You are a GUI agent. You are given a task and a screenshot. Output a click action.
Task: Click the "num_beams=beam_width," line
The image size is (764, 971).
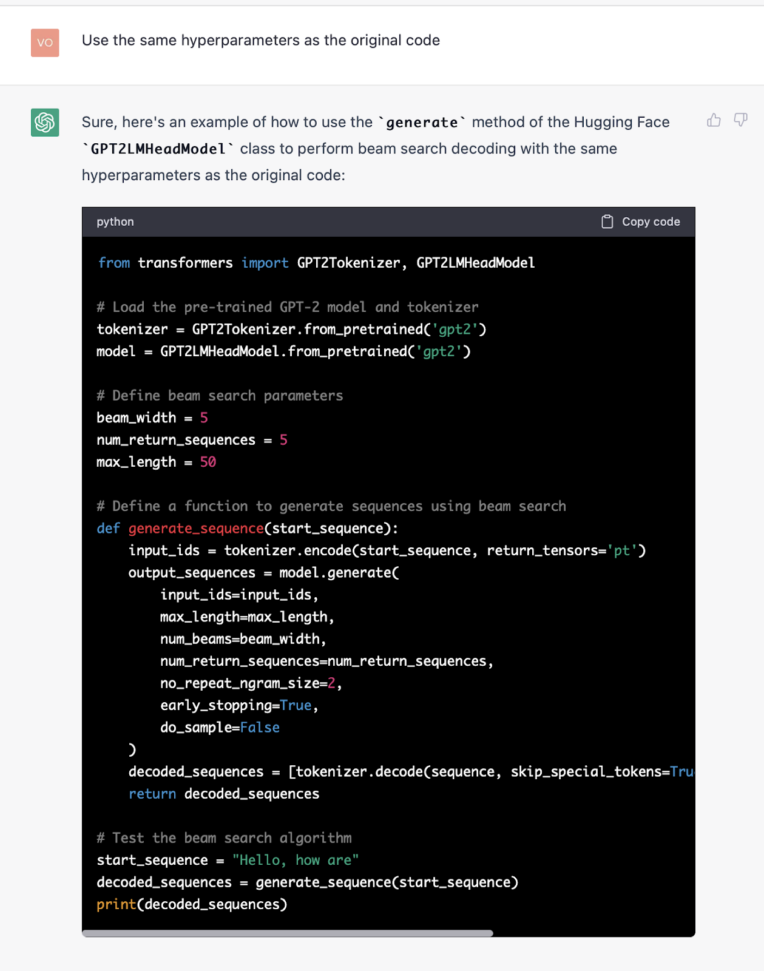[243, 639]
